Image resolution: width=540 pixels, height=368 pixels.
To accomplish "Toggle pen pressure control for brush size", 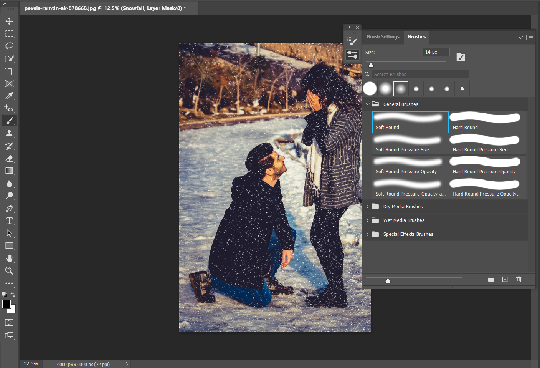I will coord(461,57).
